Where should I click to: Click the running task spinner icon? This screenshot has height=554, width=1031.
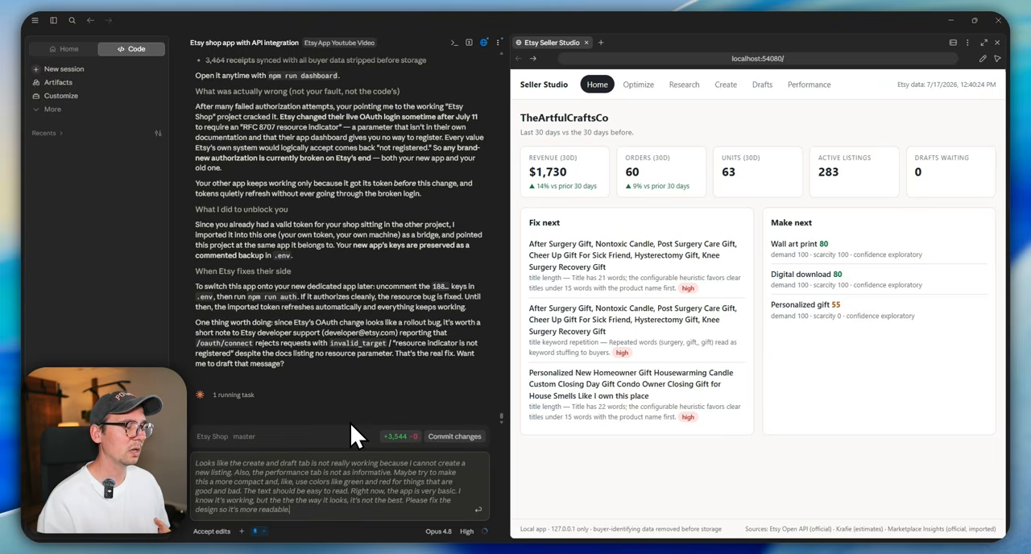point(200,395)
